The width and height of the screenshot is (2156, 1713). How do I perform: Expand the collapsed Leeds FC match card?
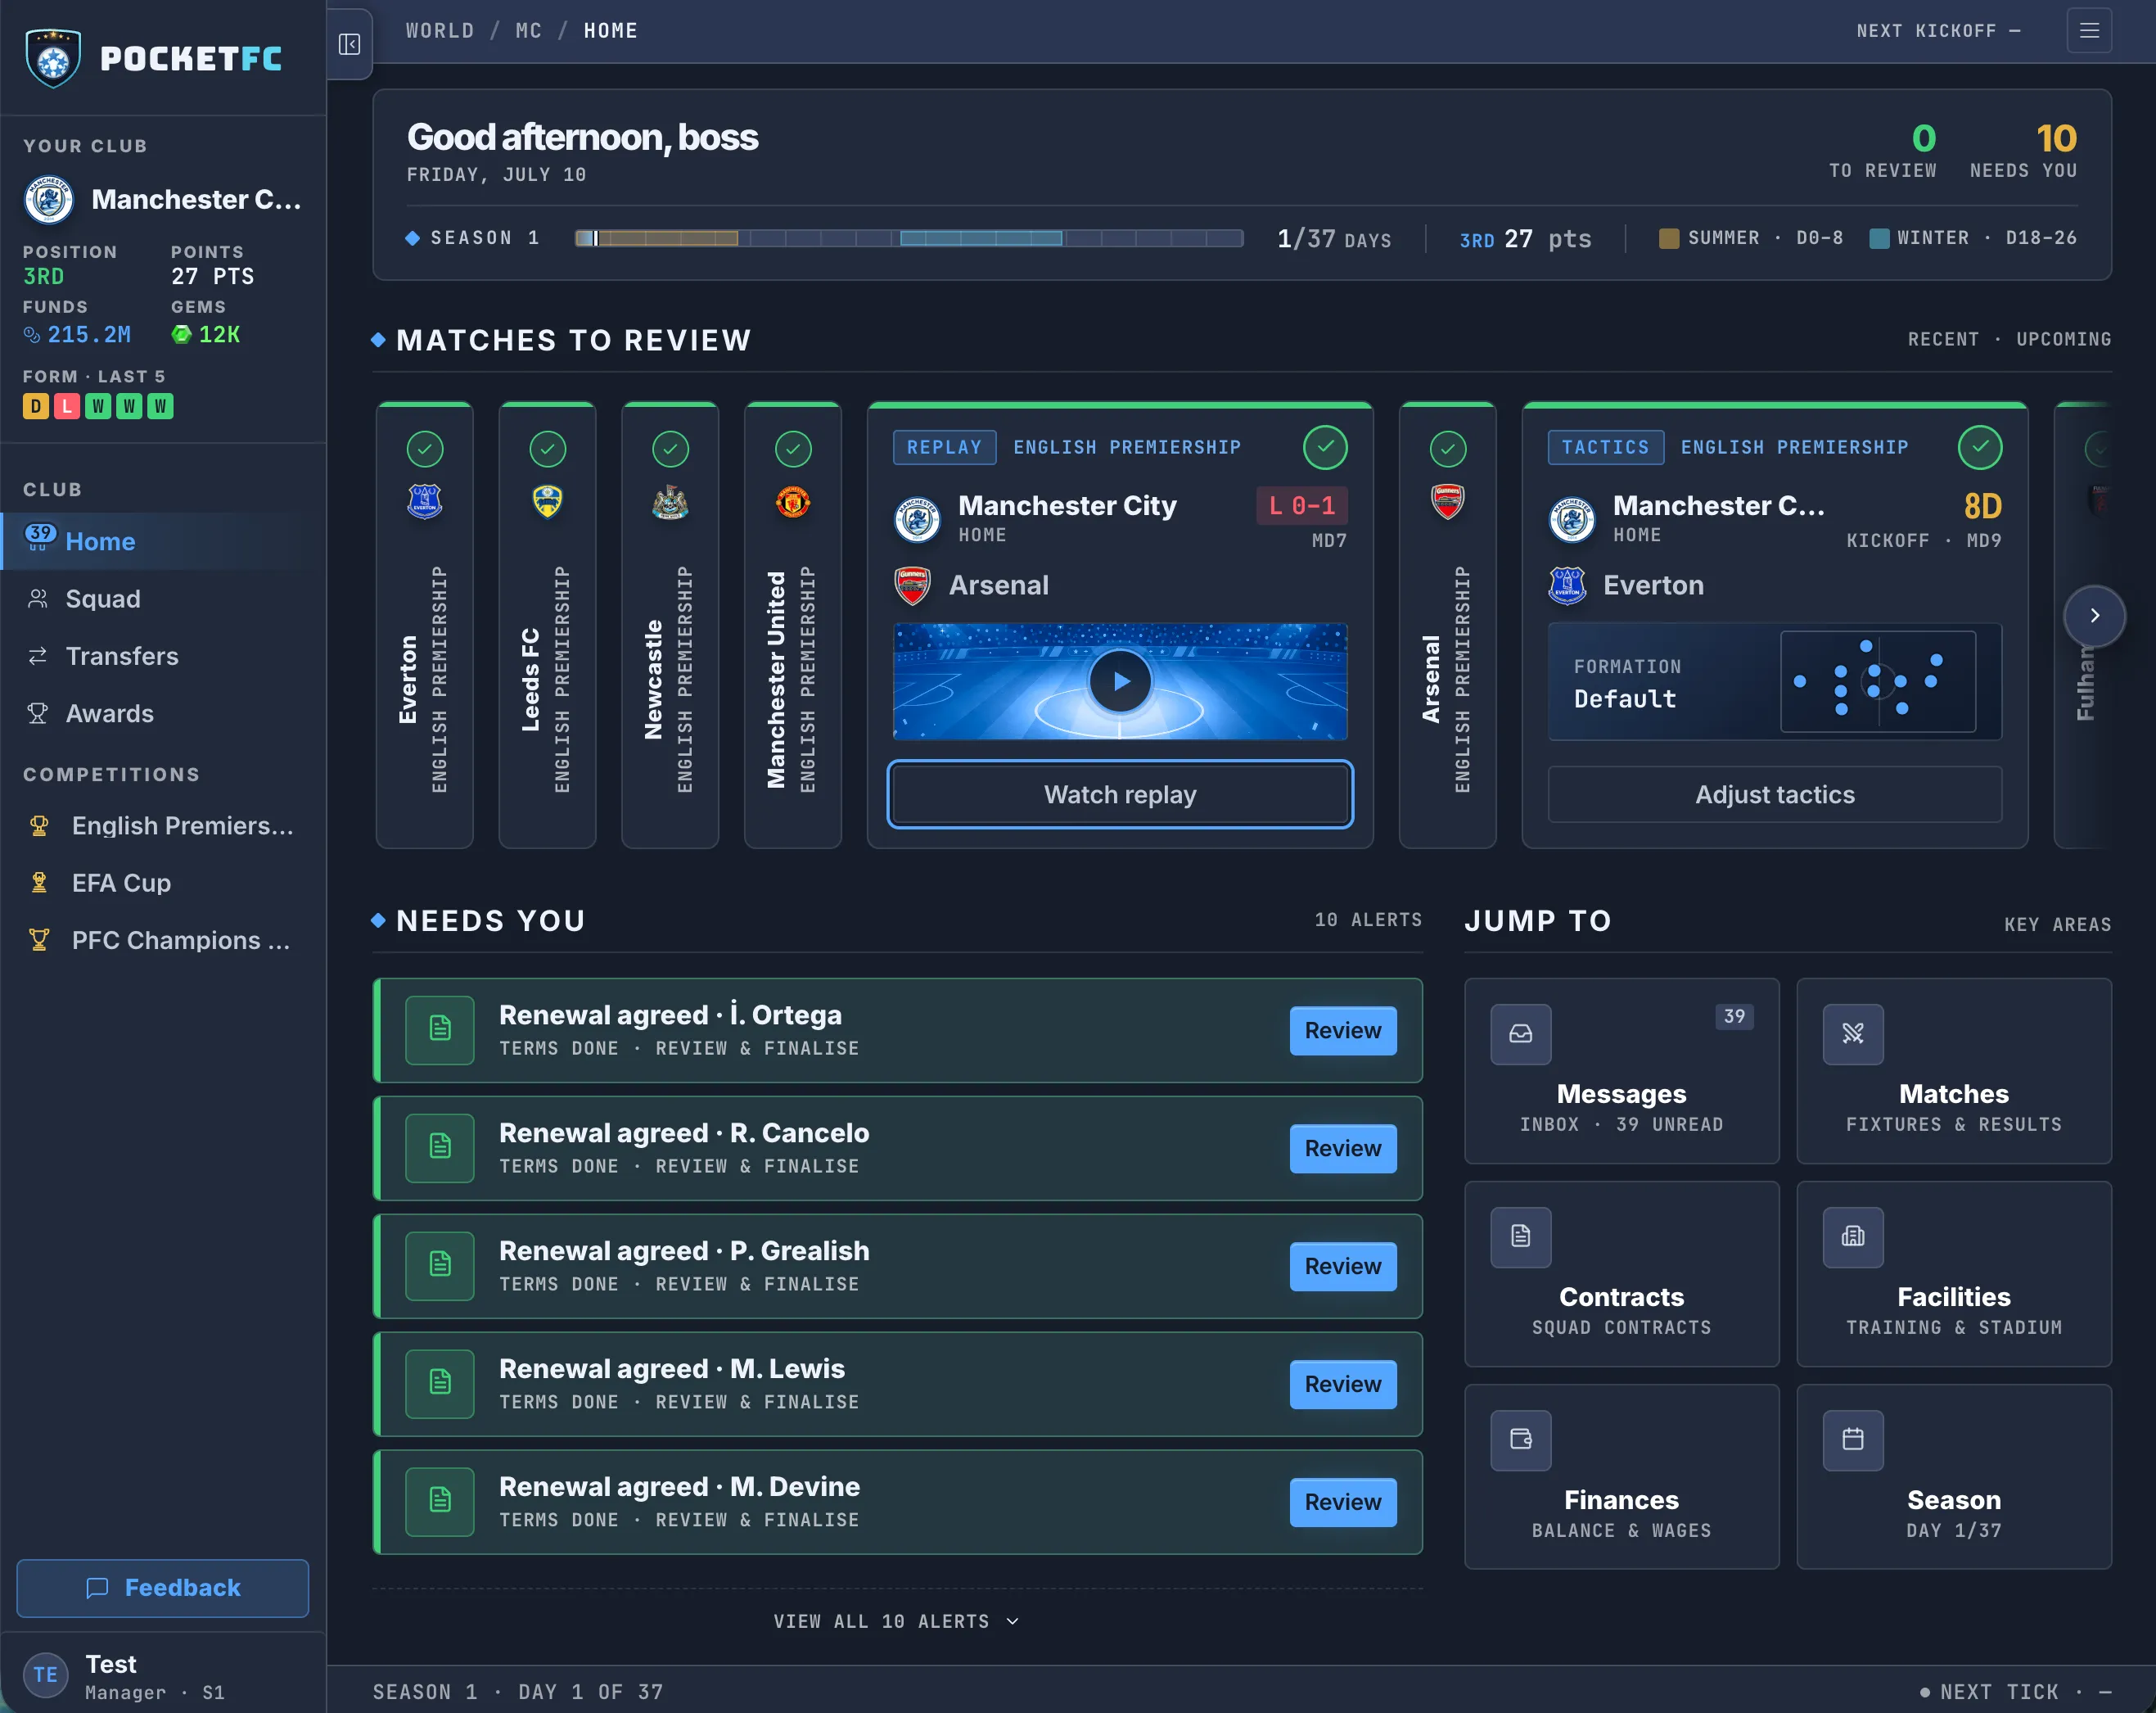click(547, 626)
